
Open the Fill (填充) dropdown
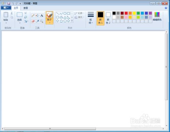click(x=79, y=17)
